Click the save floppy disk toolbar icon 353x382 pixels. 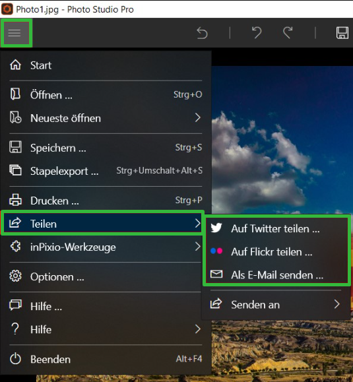click(x=342, y=33)
